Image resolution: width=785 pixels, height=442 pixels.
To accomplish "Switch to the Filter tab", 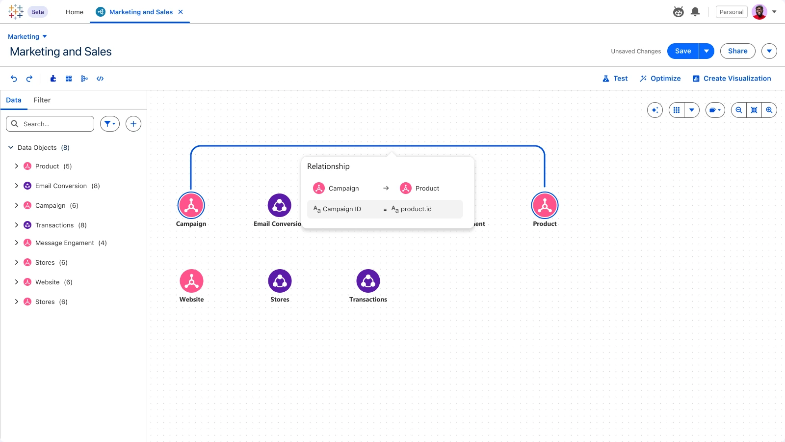I will [x=42, y=100].
